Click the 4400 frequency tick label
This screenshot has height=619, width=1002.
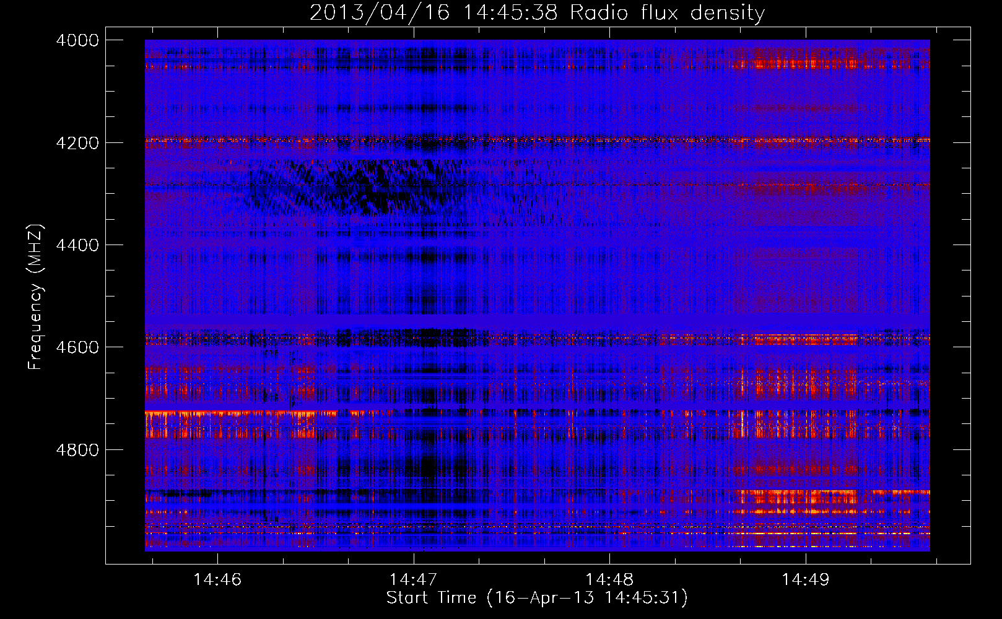click(77, 245)
